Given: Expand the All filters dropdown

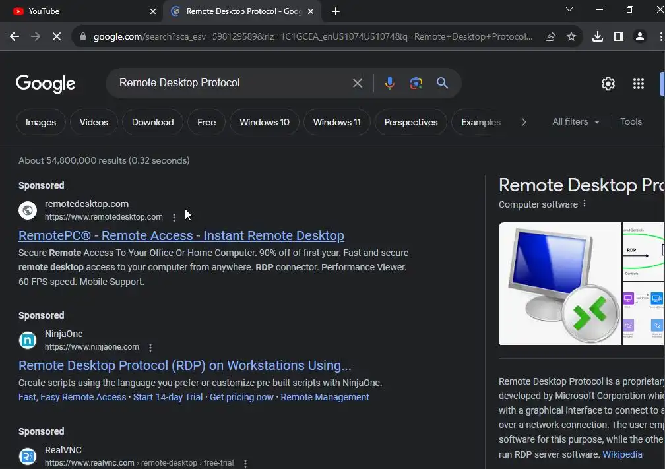Looking at the screenshot, I should [x=575, y=121].
